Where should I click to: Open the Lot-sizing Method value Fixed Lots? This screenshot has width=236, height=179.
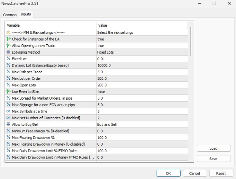142,52
